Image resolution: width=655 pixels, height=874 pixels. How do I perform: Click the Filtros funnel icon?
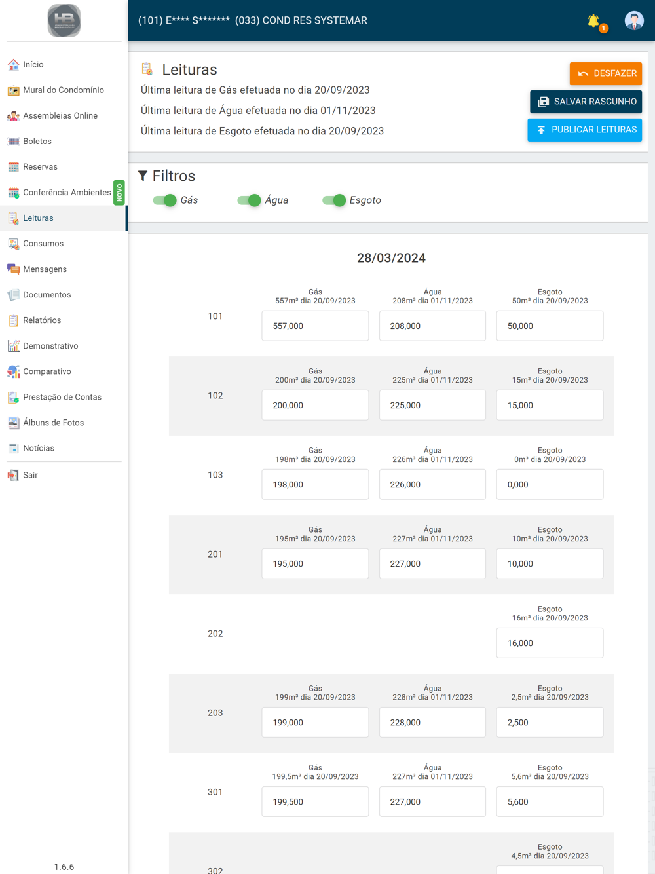point(143,176)
